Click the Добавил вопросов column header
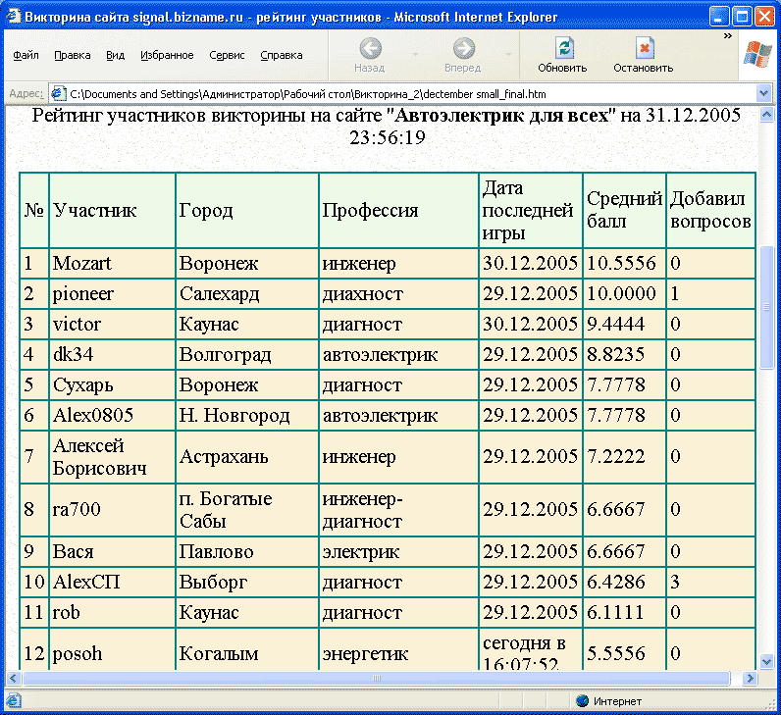Image resolution: width=781 pixels, height=715 pixels. [710, 210]
